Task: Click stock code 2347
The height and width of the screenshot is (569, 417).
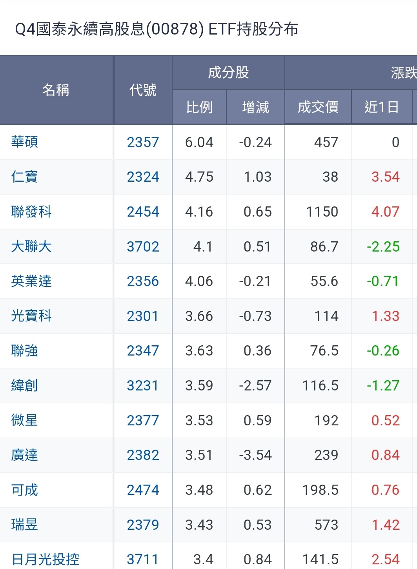Action: coord(143,351)
